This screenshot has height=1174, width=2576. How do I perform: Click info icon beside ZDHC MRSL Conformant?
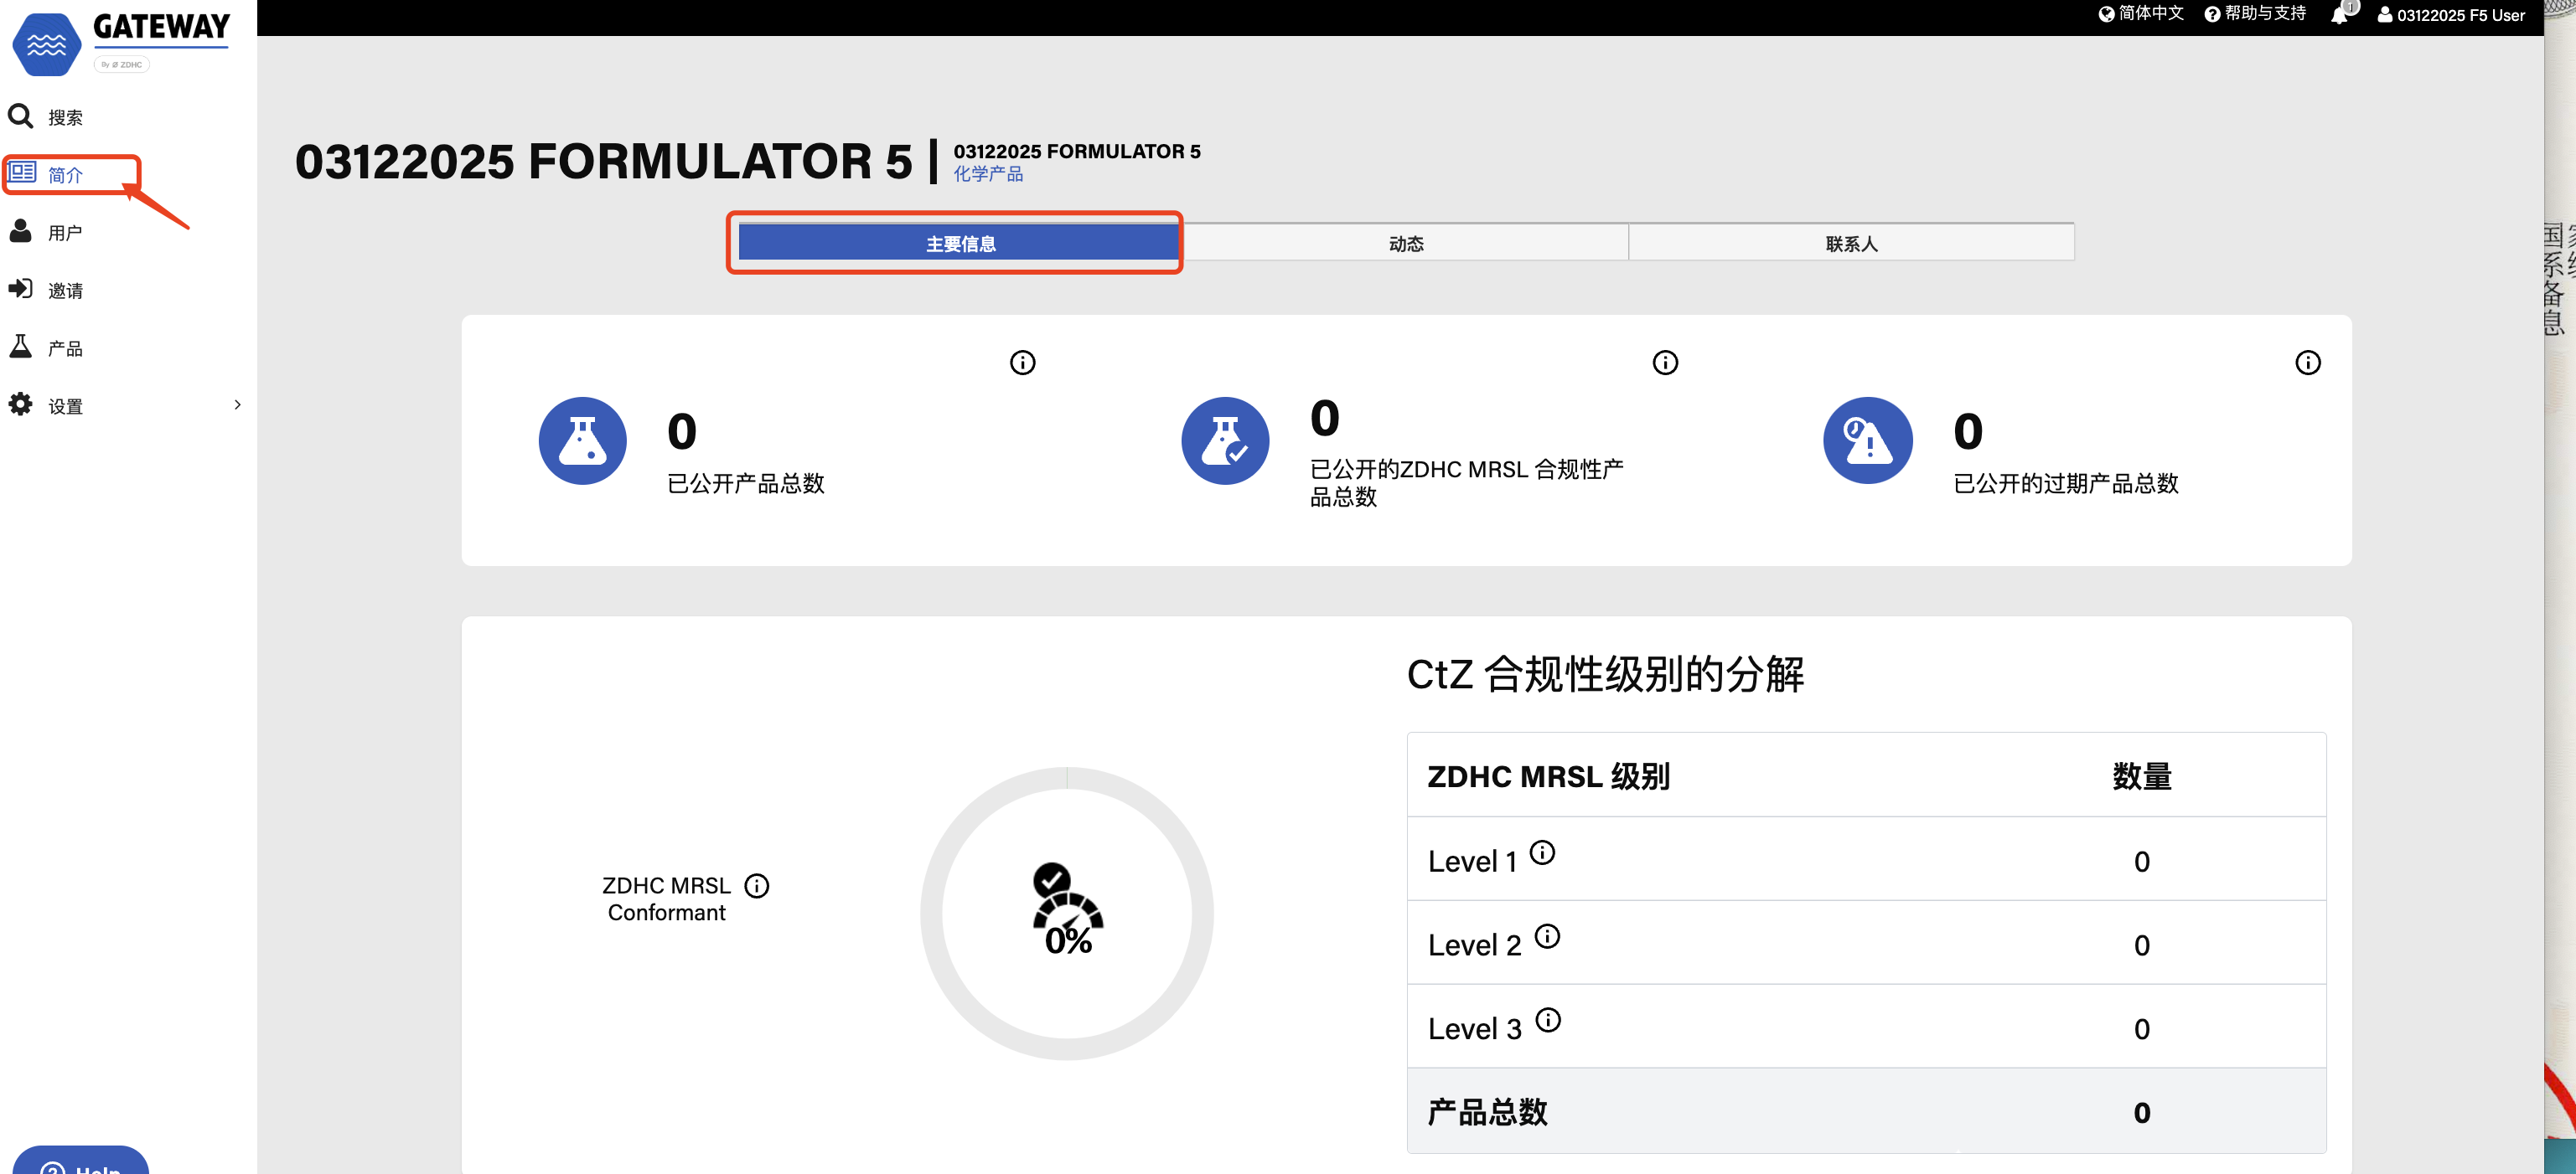(757, 886)
